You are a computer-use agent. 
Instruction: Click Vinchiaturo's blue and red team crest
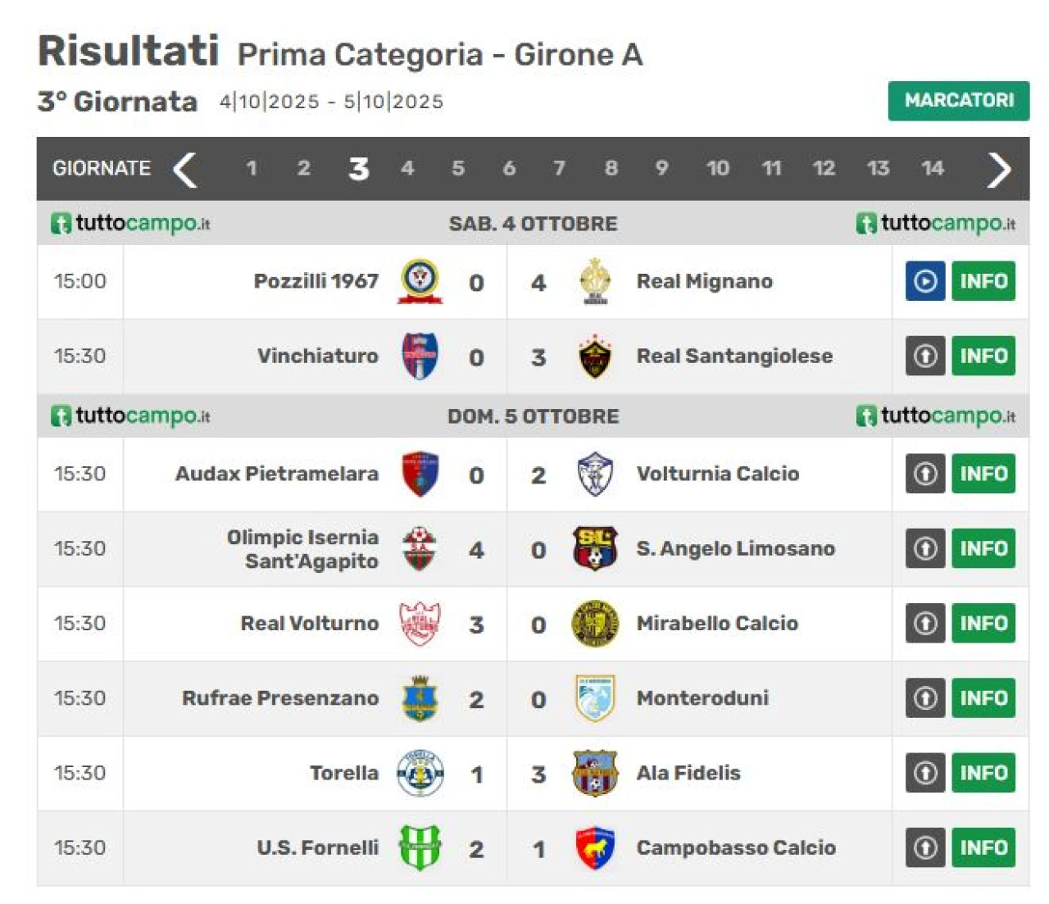coord(420,356)
